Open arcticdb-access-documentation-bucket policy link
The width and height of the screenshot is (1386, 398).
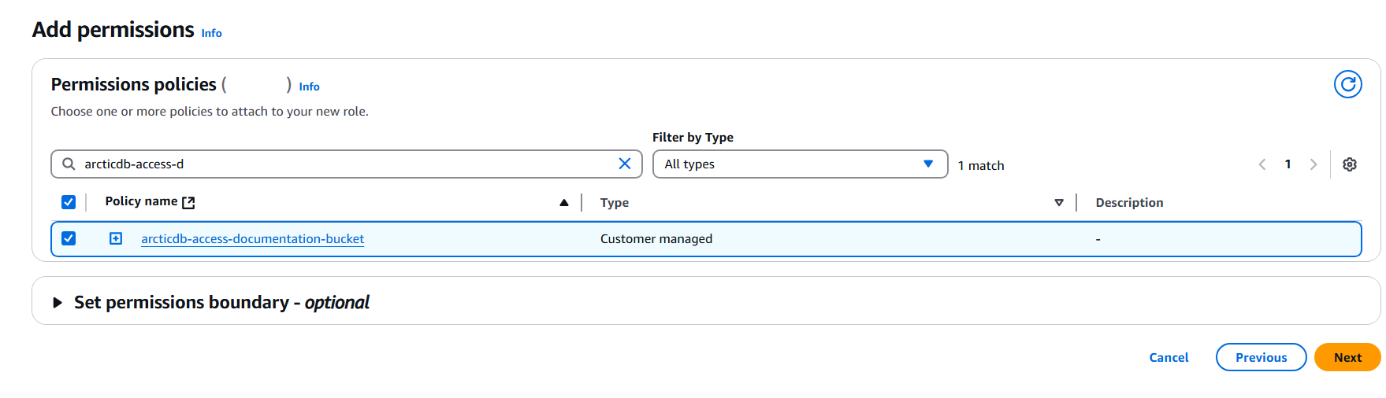(x=252, y=238)
